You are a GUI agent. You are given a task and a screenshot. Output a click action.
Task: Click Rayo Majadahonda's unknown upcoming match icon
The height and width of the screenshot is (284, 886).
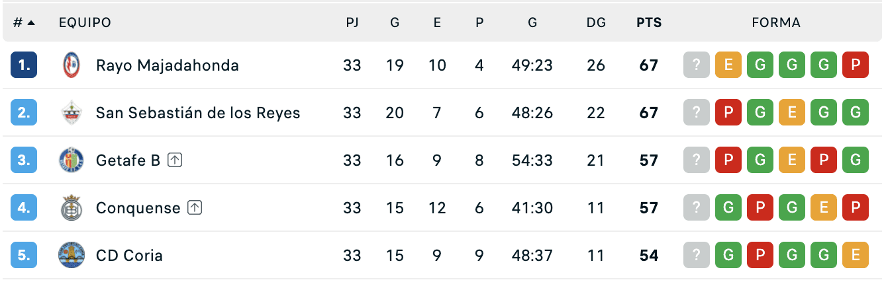pos(696,65)
